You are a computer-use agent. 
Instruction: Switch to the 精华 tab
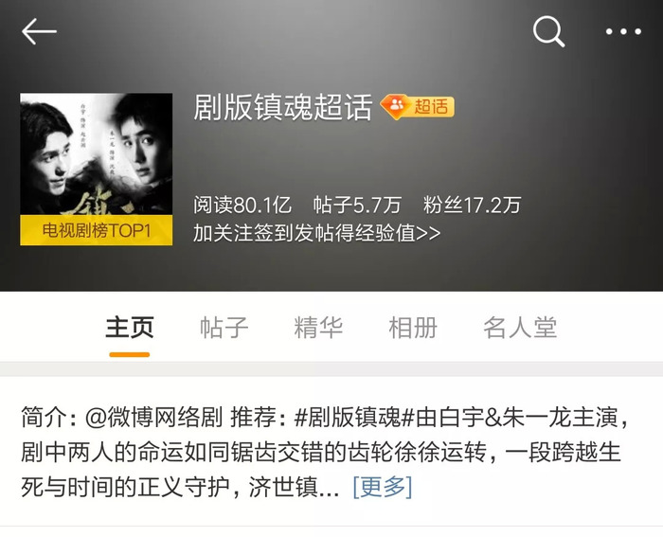pos(318,328)
